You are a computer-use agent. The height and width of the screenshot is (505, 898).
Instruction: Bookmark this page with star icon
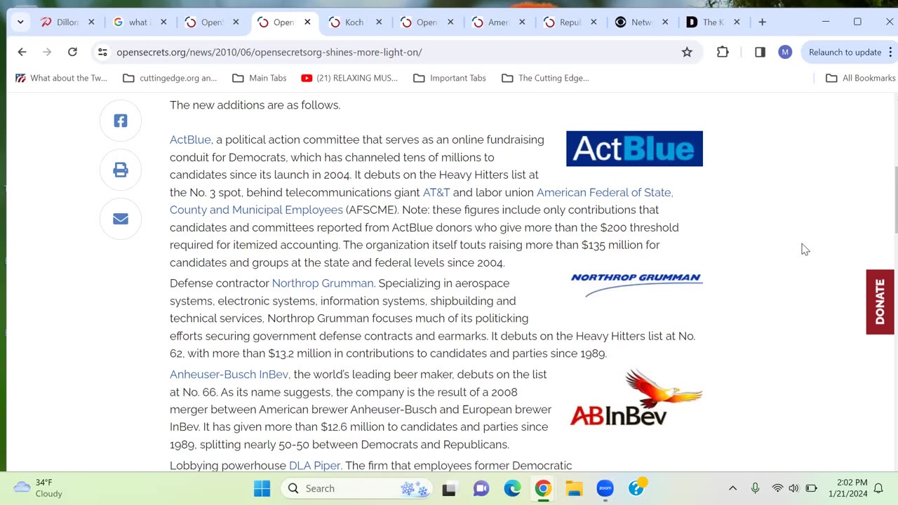point(687,52)
